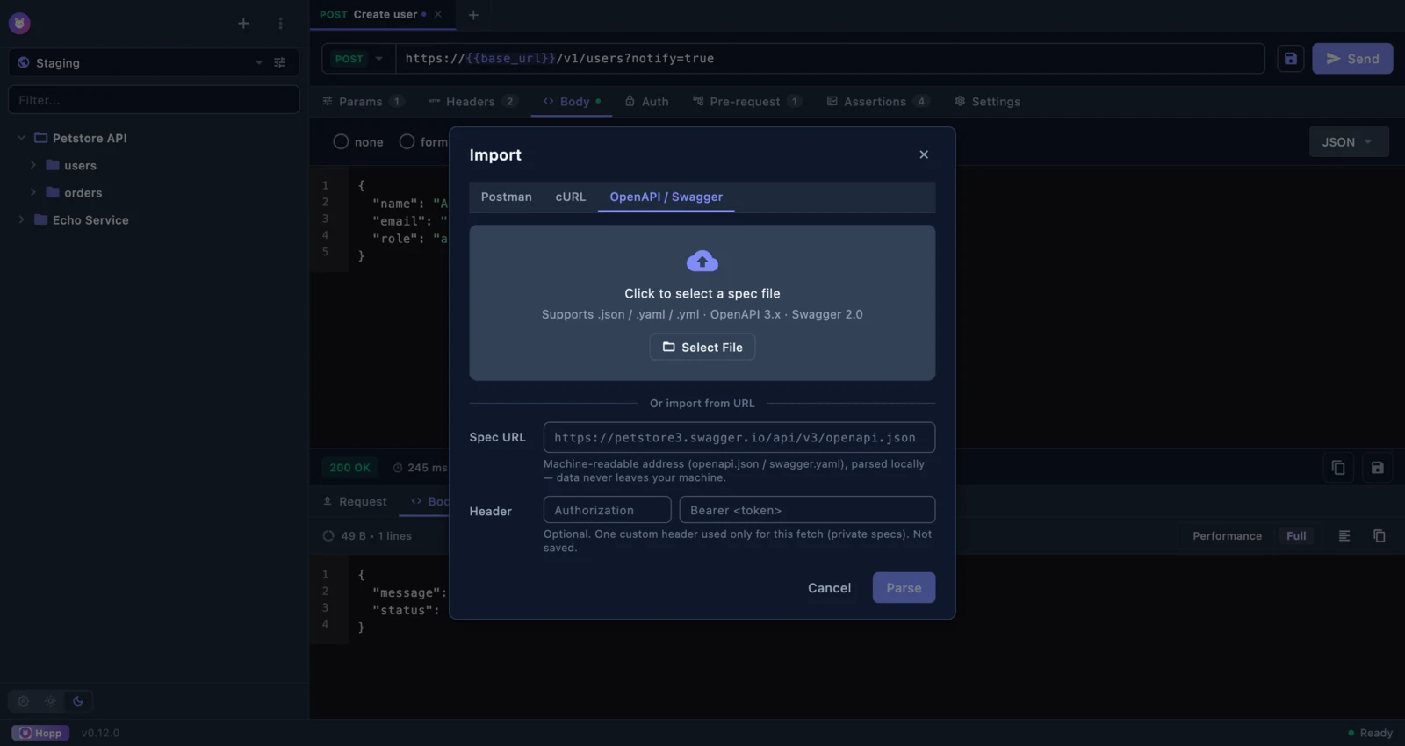
Task: Click the Bearer token value field
Action: coord(807,510)
